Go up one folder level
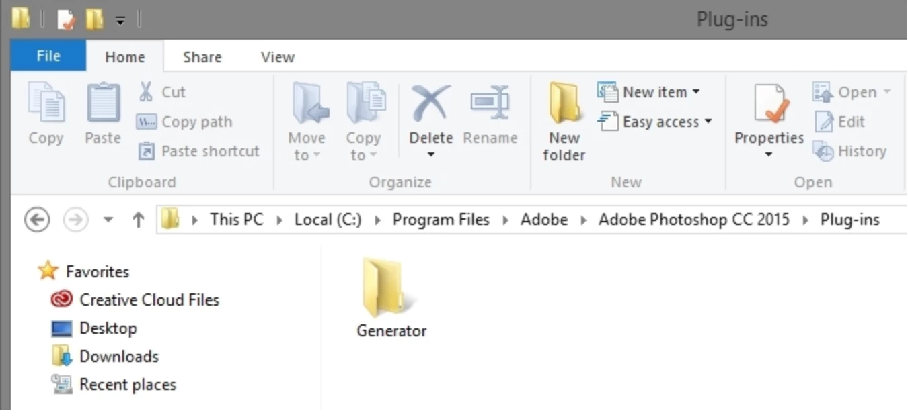The height and width of the screenshot is (419, 908). click(x=139, y=220)
